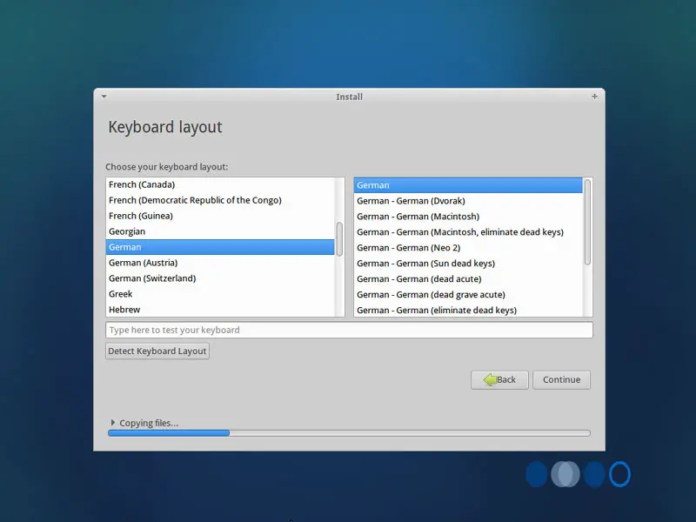Image resolution: width=696 pixels, height=522 pixels.
Task: Select German - German (dead acute) variant
Action: [468, 278]
